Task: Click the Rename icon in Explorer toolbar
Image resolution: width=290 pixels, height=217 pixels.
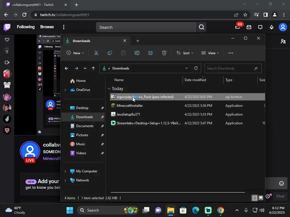Action: coord(137,53)
